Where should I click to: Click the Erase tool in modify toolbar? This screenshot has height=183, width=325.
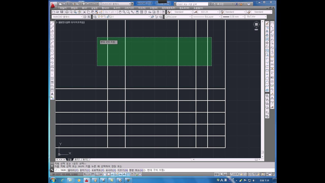pos(267,23)
